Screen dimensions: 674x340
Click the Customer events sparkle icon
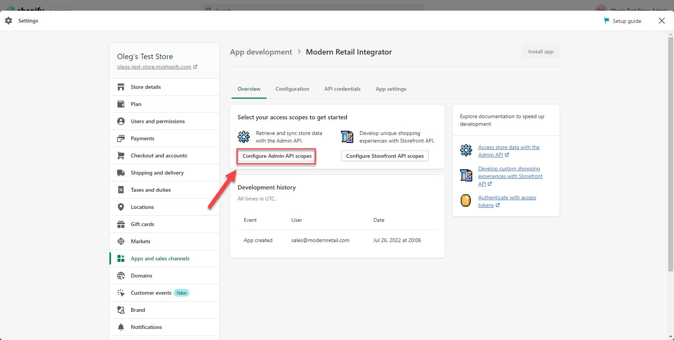(121, 293)
